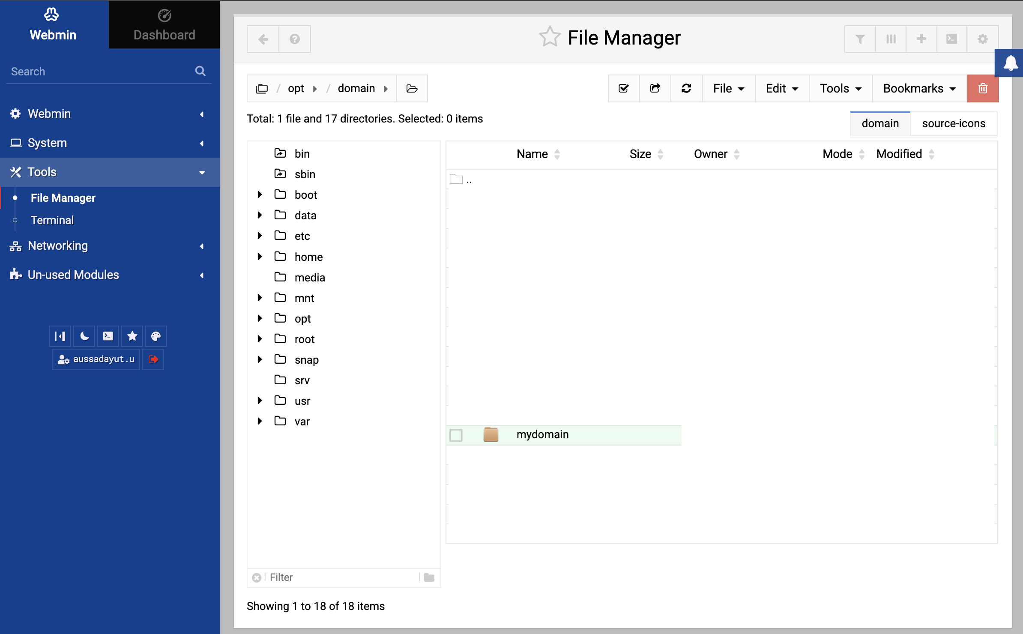Viewport: 1023px width, 634px height.
Task: Check the mydomain folder checkbox
Action: 456,435
